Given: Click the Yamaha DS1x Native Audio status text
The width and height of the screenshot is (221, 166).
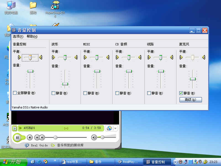Looking at the screenshot, I should pyautogui.click(x=30, y=107).
